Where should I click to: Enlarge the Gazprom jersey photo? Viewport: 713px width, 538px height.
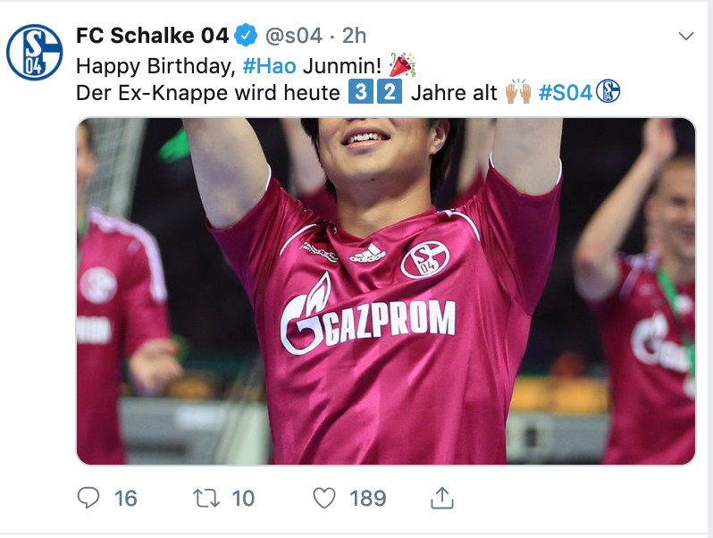tap(385, 291)
